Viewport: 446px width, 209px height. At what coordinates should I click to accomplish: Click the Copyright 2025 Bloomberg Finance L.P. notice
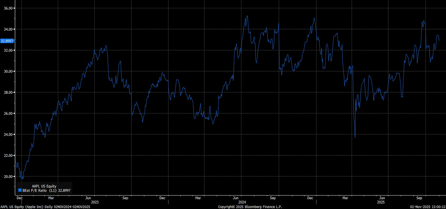(250, 207)
